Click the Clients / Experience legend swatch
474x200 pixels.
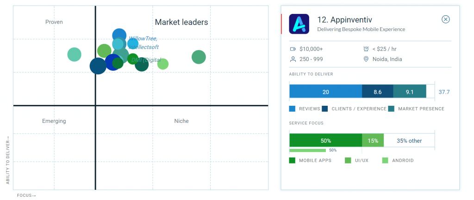click(x=325, y=109)
